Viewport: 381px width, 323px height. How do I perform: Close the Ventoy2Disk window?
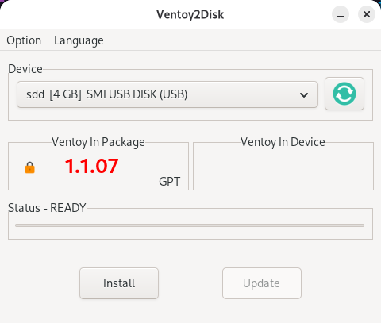[367, 14]
